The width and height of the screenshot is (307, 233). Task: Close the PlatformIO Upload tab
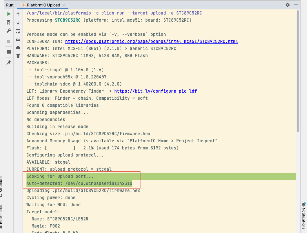coord(63,5)
